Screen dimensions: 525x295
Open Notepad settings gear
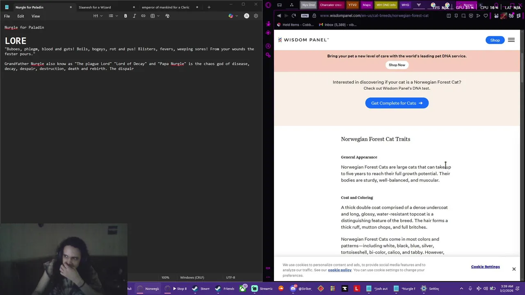click(256, 16)
